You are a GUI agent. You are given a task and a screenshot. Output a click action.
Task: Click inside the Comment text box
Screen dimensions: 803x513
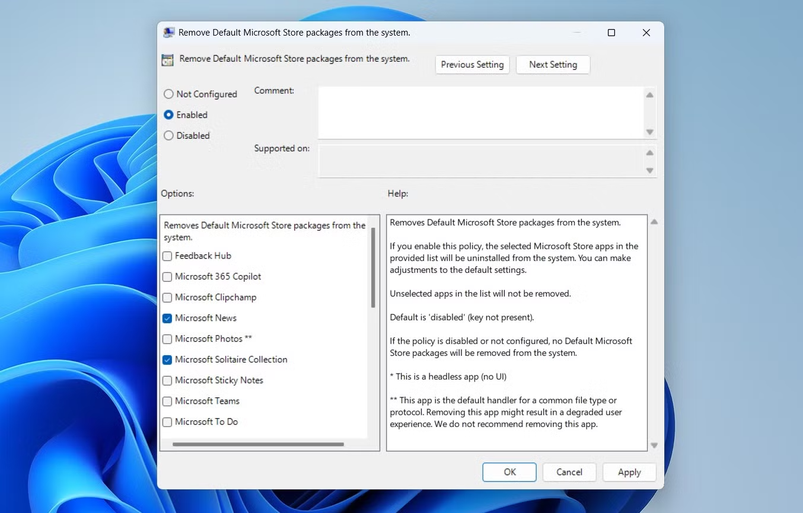(480, 113)
